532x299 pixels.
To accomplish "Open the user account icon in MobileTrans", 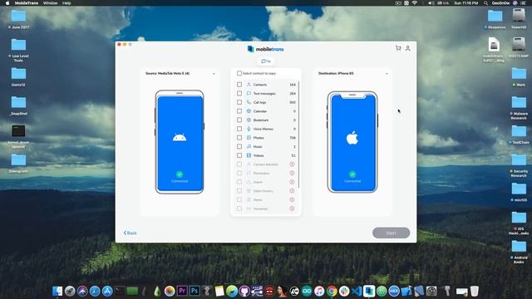I will (408, 48).
